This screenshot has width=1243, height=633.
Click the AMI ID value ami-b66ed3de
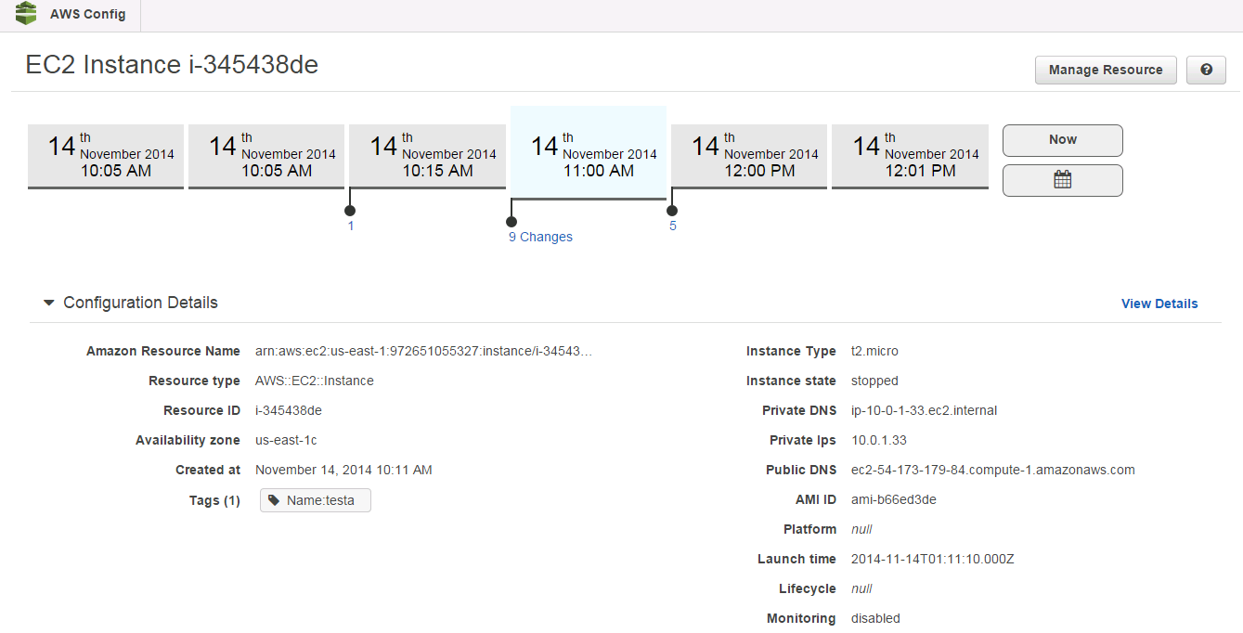pos(894,499)
